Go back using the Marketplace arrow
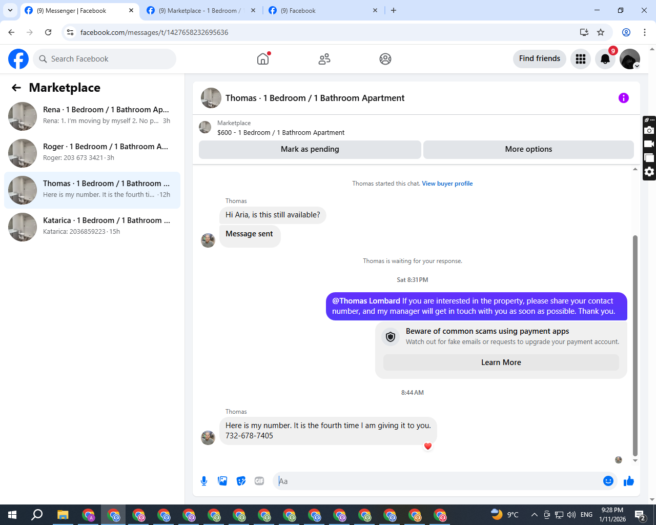The width and height of the screenshot is (656, 525). point(16,88)
